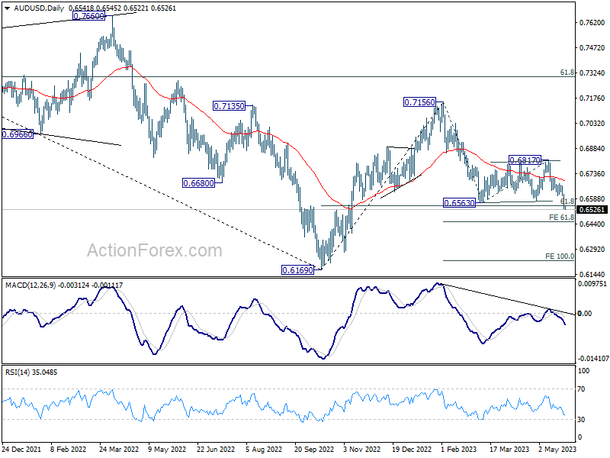
Task: Click the AUDUSD dropdown triangle icon
Action: tap(7, 8)
